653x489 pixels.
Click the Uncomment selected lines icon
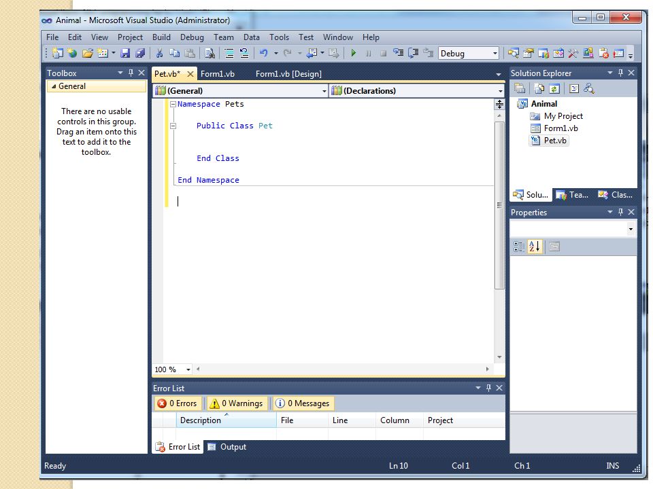[x=244, y=53]
